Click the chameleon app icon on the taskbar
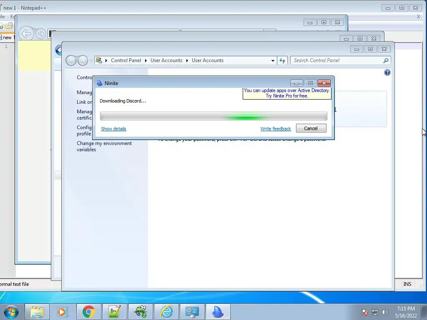The image size is (427, 320). 141,312
